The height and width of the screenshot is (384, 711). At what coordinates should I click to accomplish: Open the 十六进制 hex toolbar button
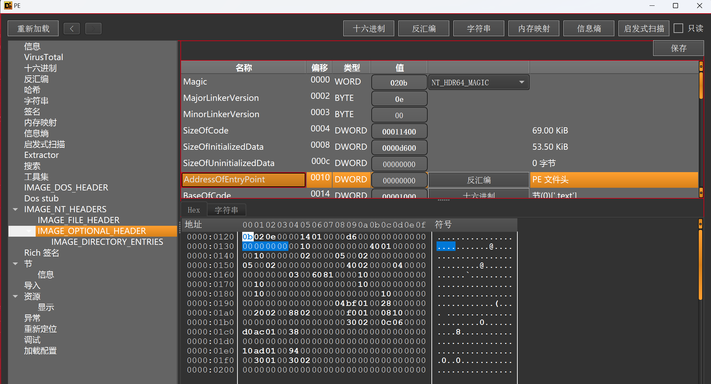click(369, 29)
